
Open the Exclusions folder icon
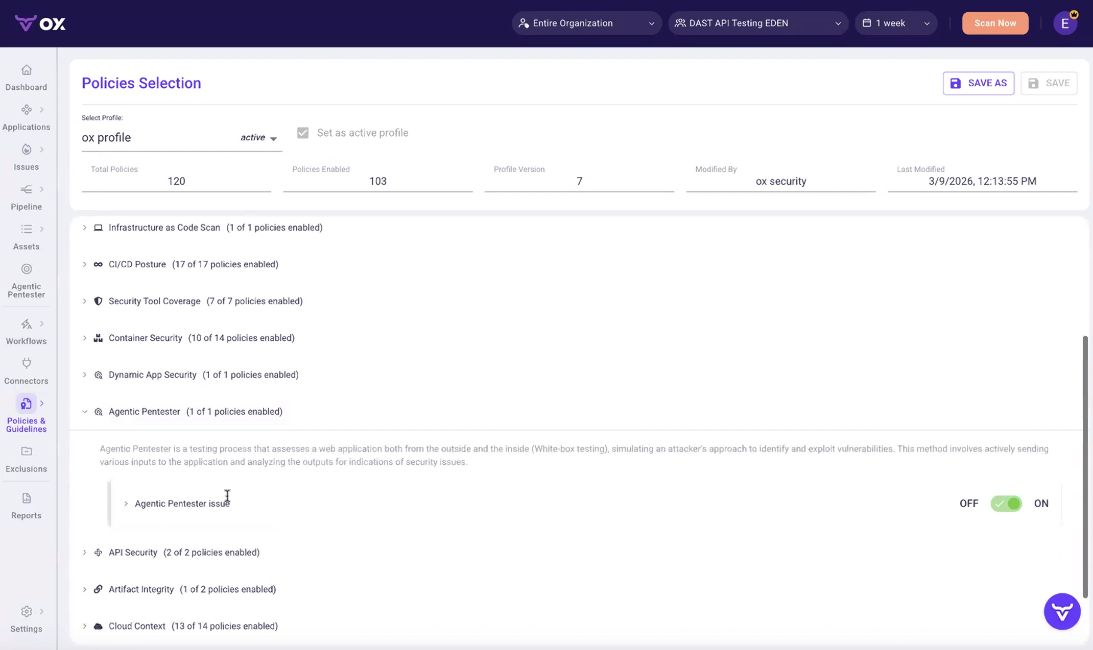point(27,452)
